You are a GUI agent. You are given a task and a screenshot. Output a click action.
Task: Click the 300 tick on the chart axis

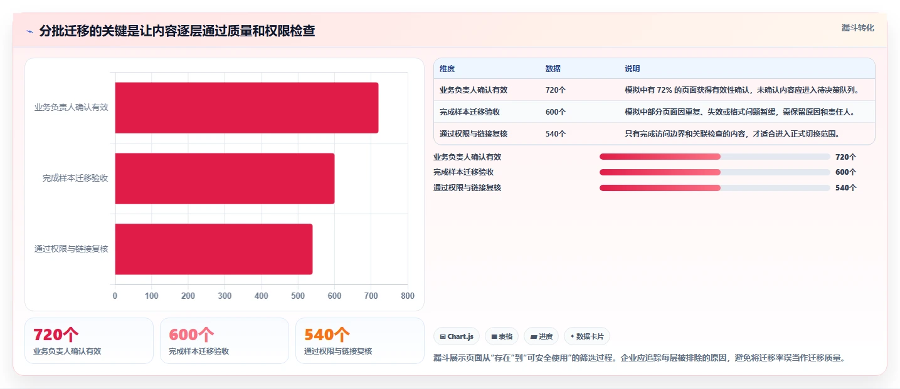225,296
